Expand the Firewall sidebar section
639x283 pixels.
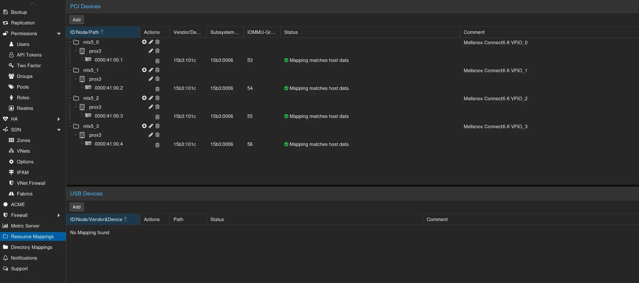pyautogui.click(x=59, y=215)
